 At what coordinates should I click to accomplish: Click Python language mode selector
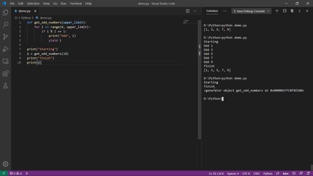tap(268, 174)
